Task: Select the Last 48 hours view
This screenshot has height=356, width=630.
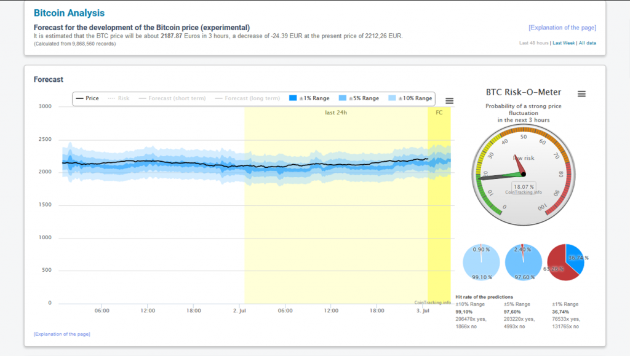Action: pyautogui.click(x=533, y=43)
